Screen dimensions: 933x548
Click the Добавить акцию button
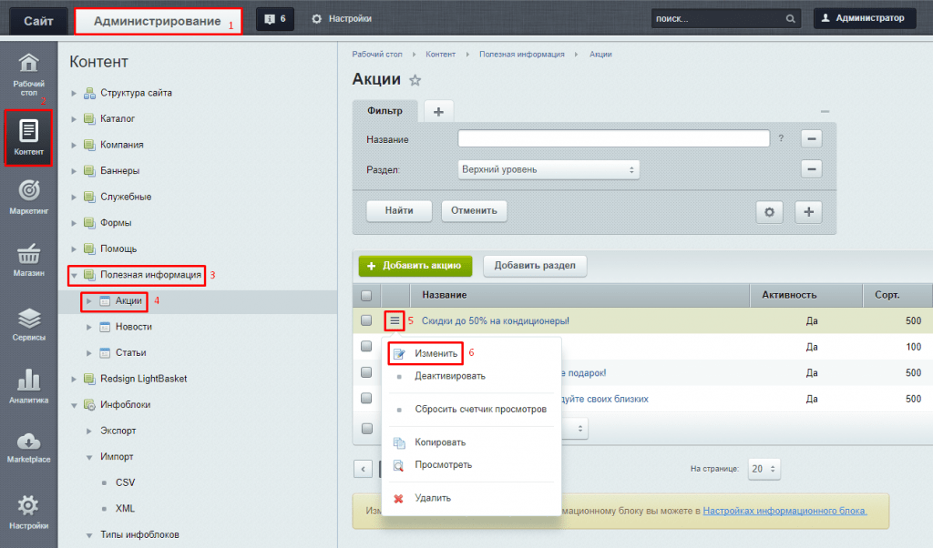(415, 266)
